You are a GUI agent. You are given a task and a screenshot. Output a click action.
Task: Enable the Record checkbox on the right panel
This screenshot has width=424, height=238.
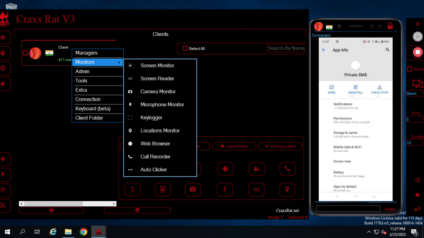[x=410, y=69]
